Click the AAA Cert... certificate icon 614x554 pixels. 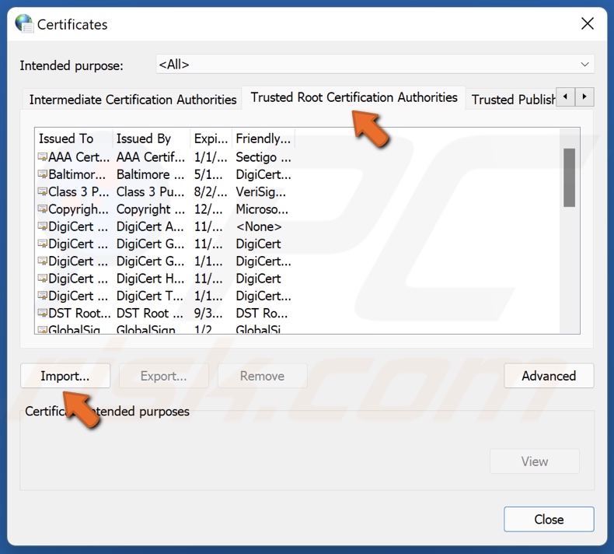(x=42, y=157)
